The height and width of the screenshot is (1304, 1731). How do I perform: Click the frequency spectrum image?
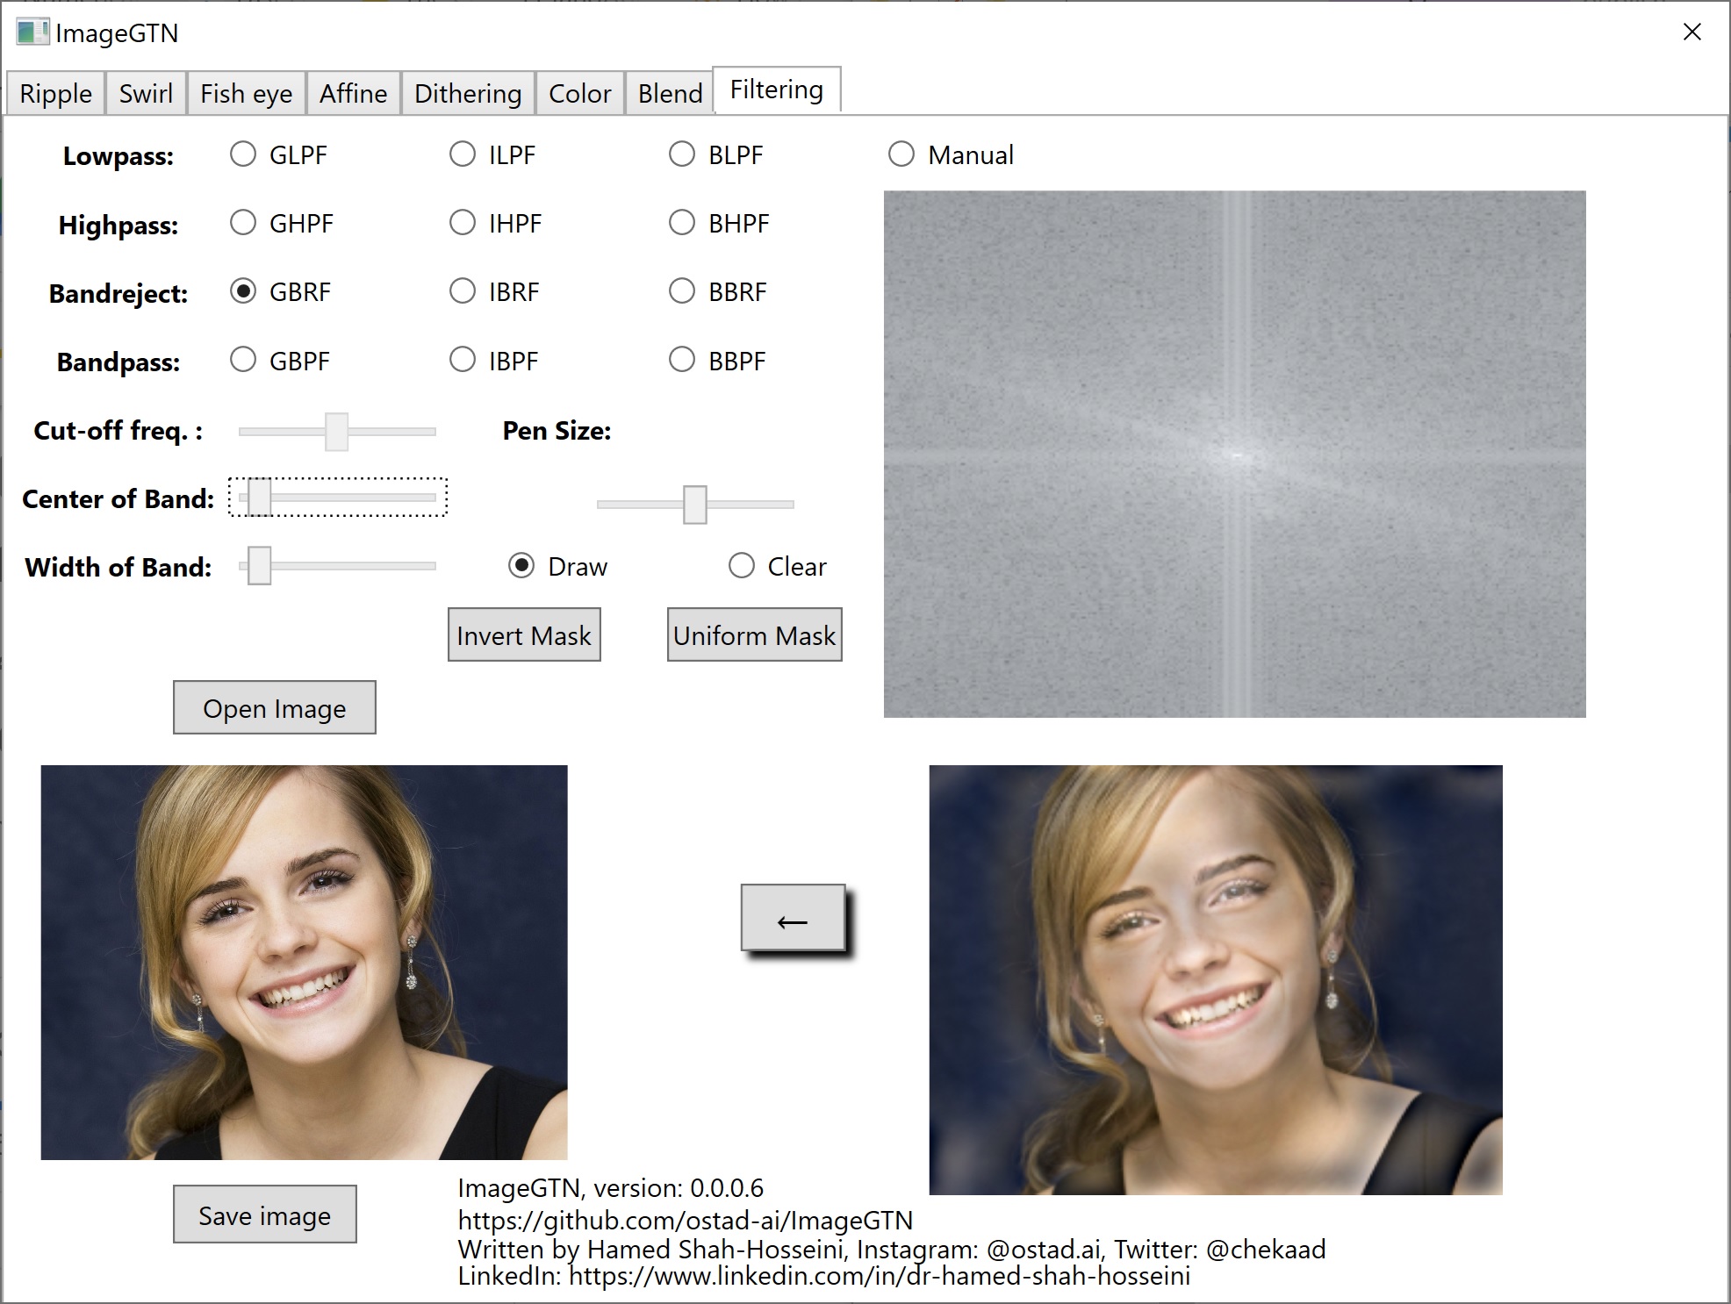[1234, 454]
